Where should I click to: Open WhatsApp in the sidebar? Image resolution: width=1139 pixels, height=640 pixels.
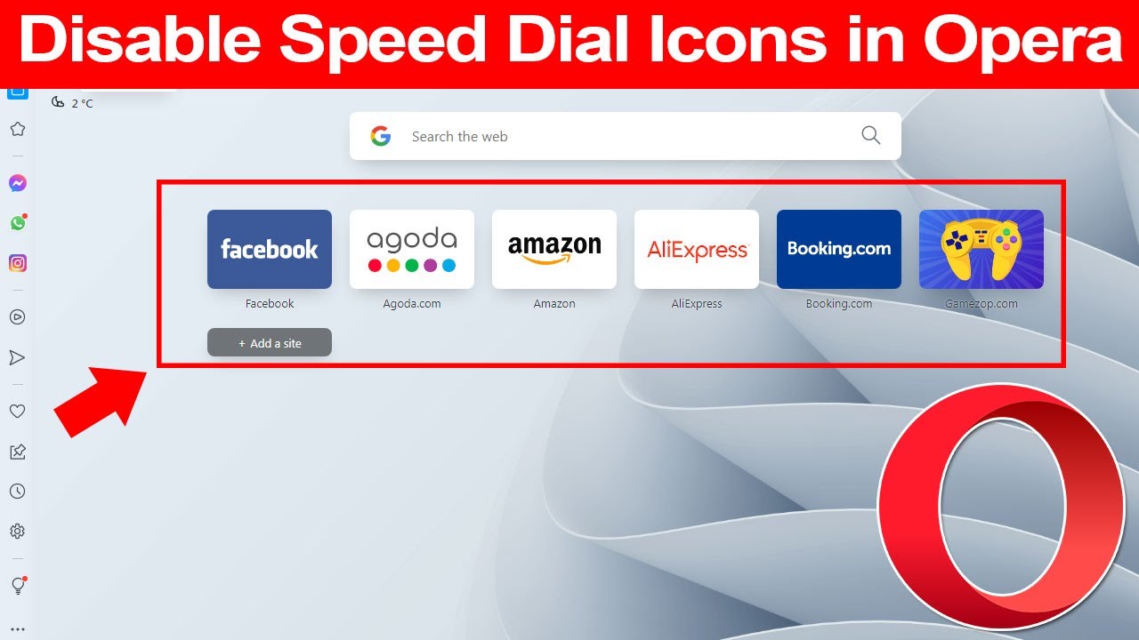point(18,223)
